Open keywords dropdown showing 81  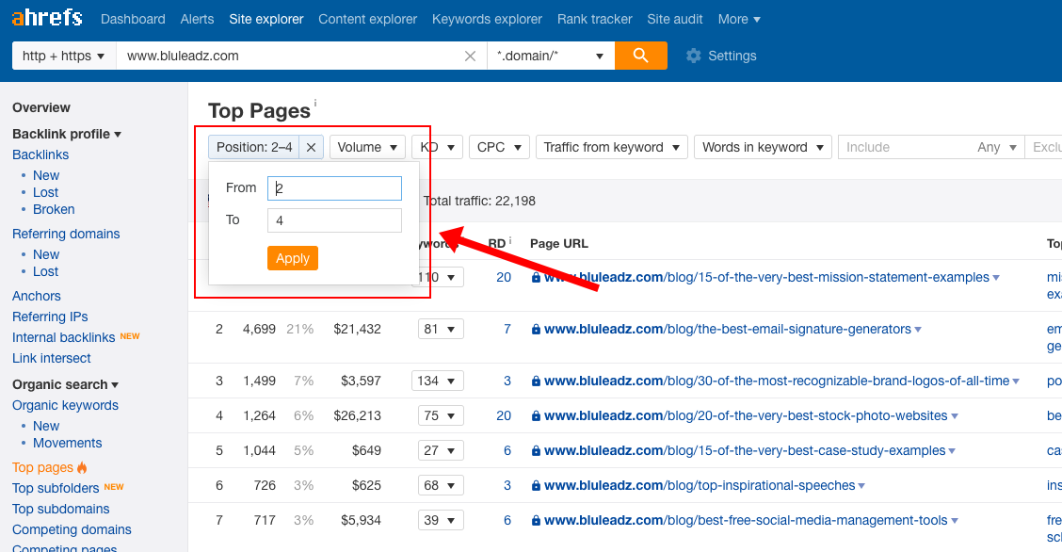441,329
